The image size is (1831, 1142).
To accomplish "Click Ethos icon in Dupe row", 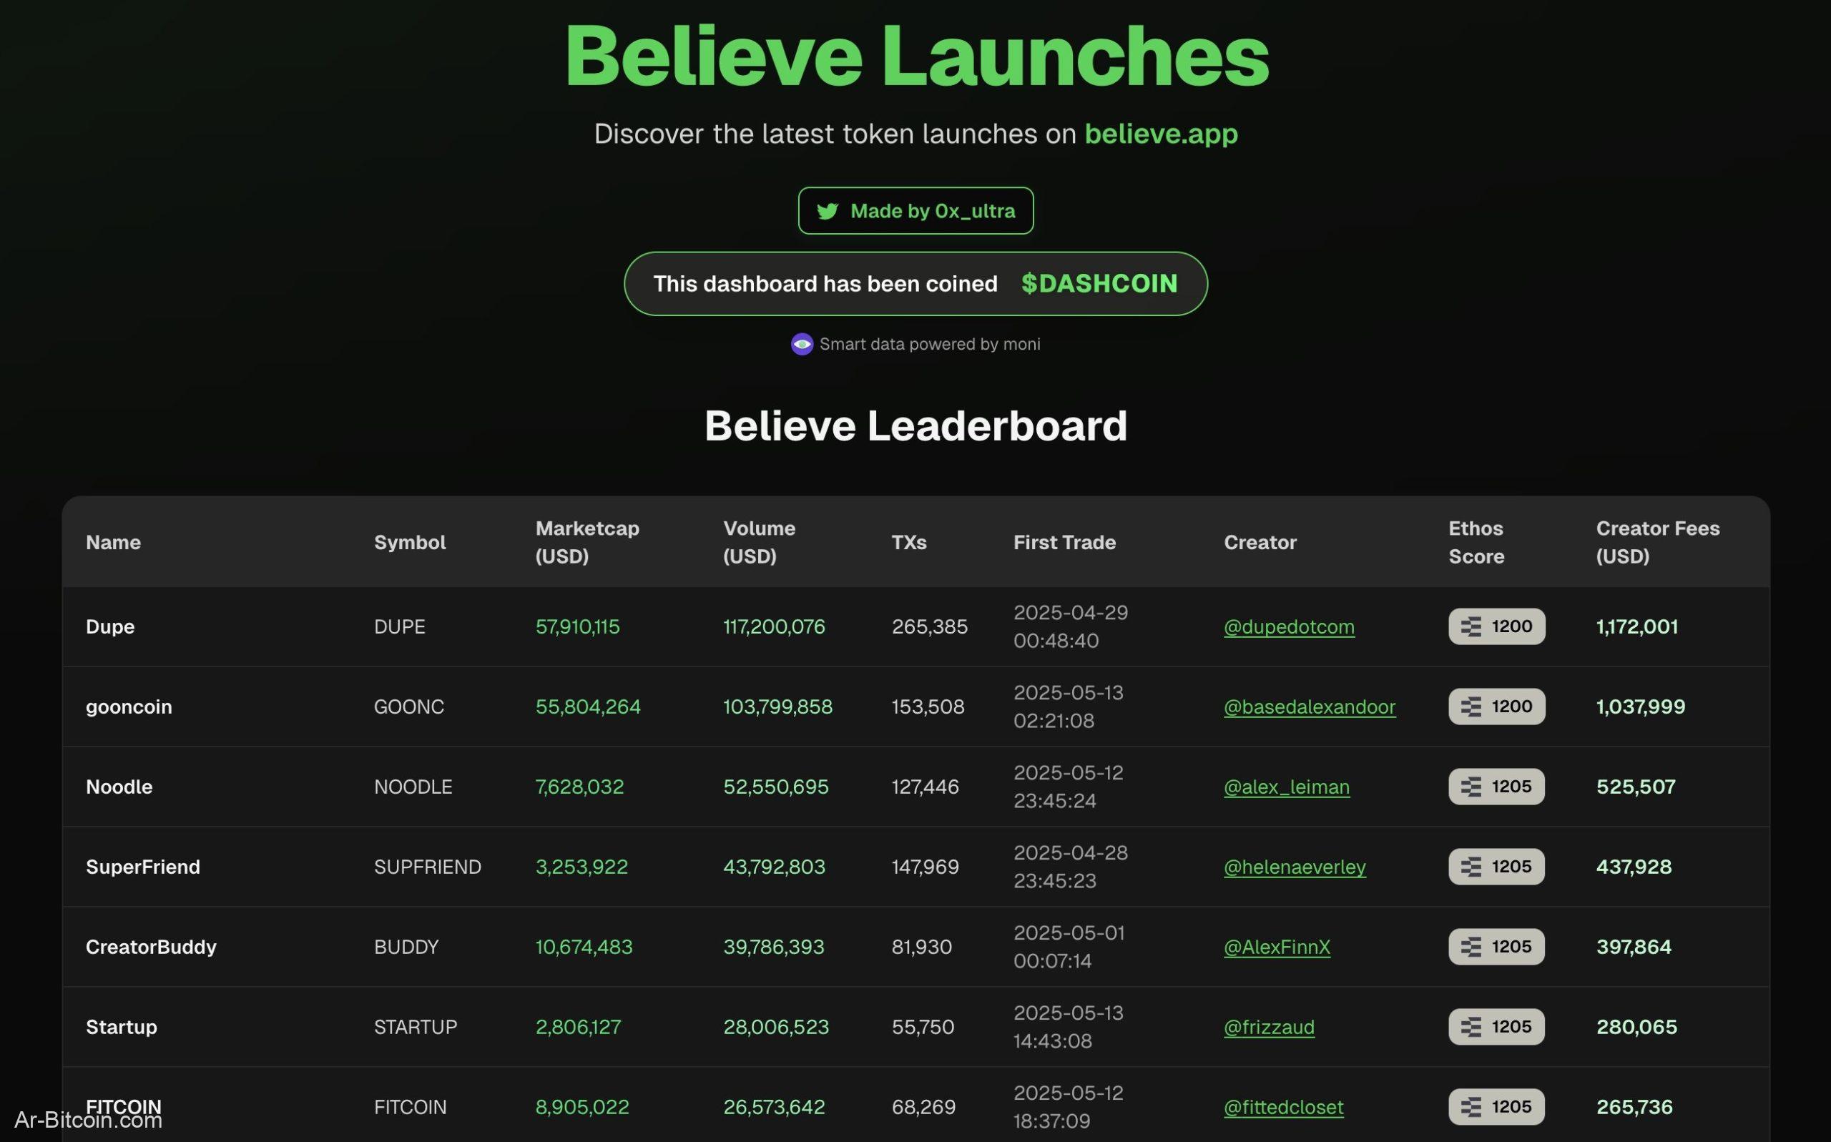I will point(1471,627).
